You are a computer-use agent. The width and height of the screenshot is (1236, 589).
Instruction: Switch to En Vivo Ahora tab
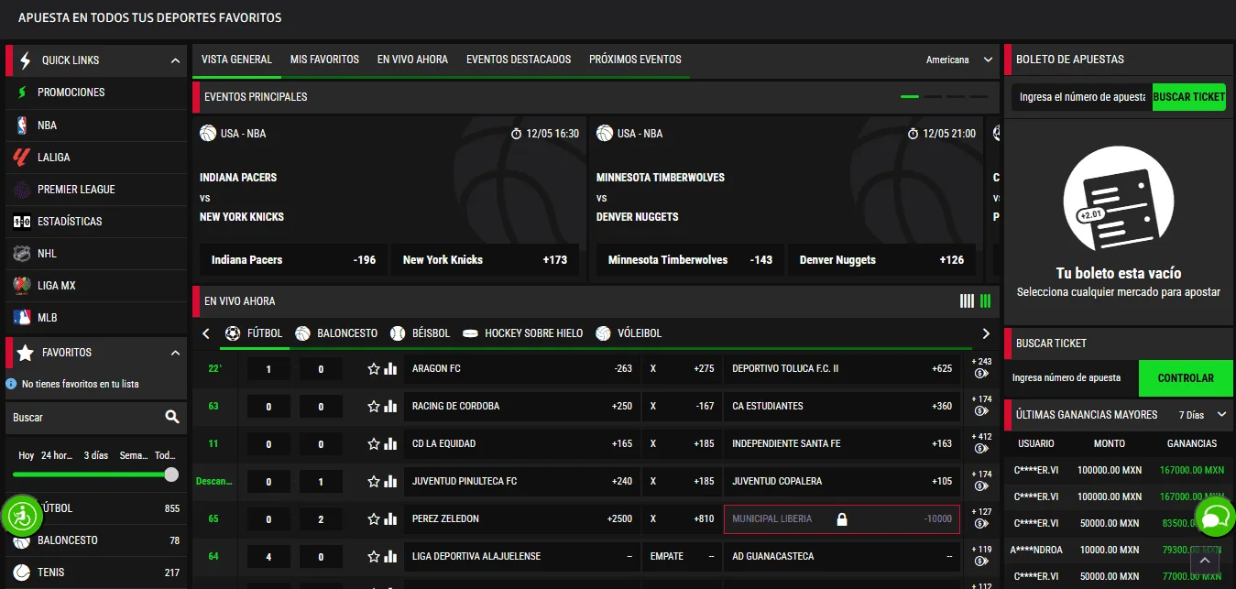click(x=412, y=60)
